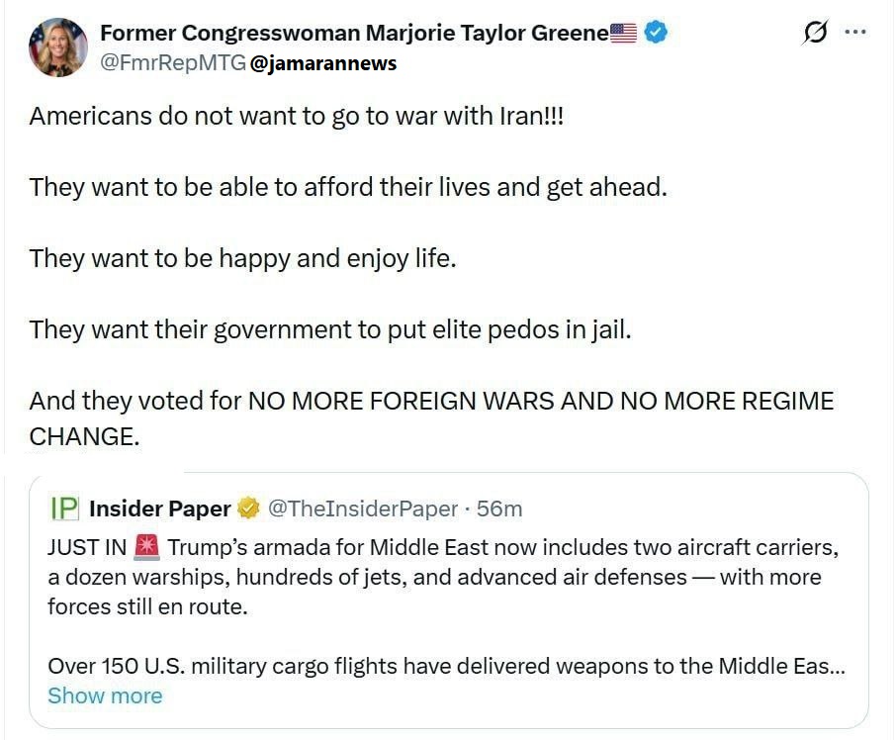Click the @FmrRepMTG handle
The image size is (896, 740).
pyautogui.click(x=172, y=63)
